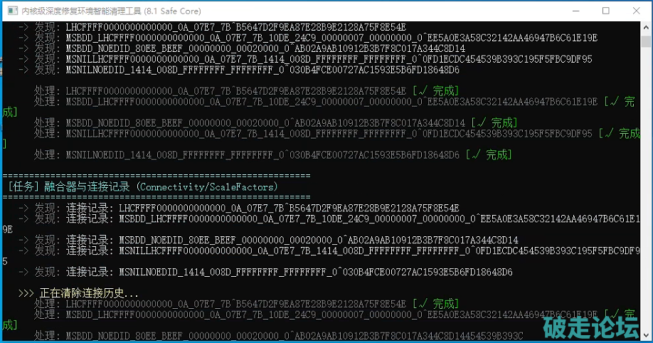This screenshot has width=653, height=343.
Task: Minimize the cleanup tool window
Action: (x=573, y=11)
